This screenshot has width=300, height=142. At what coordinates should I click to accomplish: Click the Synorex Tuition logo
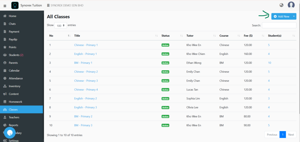tap(15, 5)
